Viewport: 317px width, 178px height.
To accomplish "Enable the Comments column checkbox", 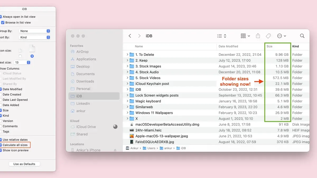I will pos(1,126).
